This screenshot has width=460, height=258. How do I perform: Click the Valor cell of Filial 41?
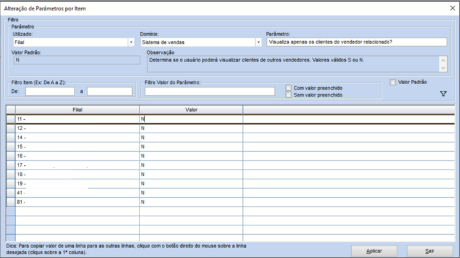tap(191, 193)
